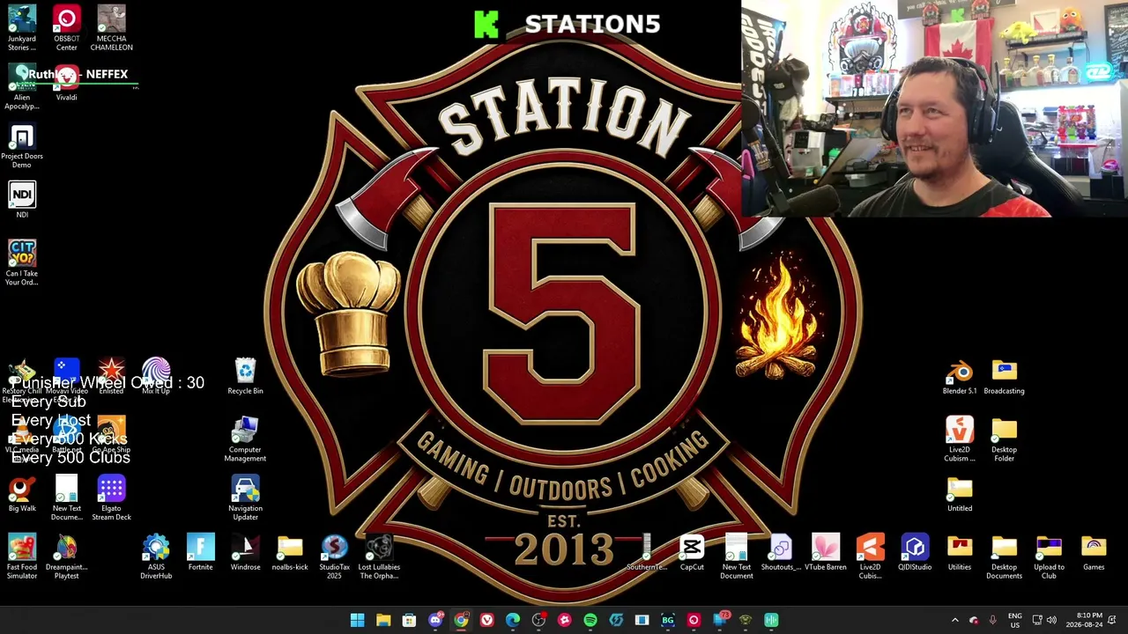Open the clock and calendar flyout
The width and height of the screenshot is (1128, 634).
(1083, 620)
